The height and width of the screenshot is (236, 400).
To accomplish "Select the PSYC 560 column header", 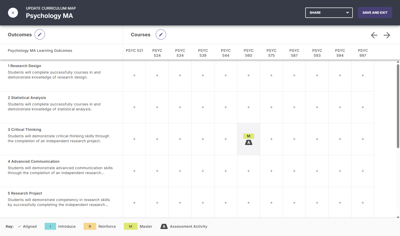I will click(249, 53).
